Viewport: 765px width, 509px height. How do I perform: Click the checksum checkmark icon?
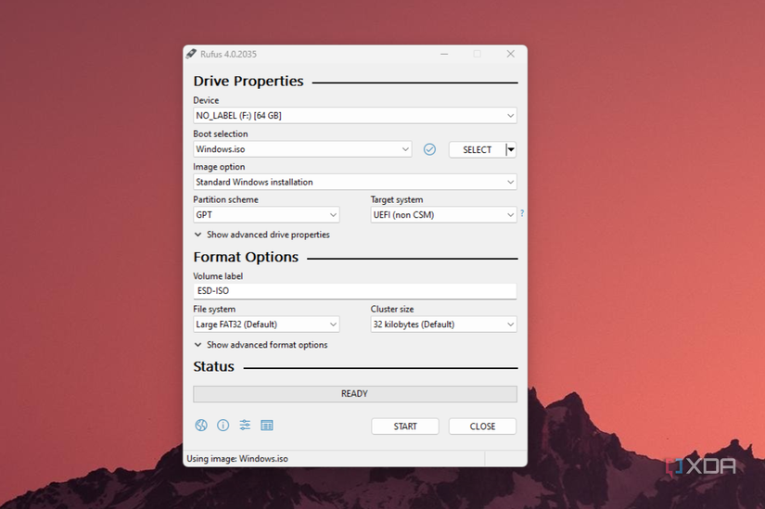click(429, 149)
